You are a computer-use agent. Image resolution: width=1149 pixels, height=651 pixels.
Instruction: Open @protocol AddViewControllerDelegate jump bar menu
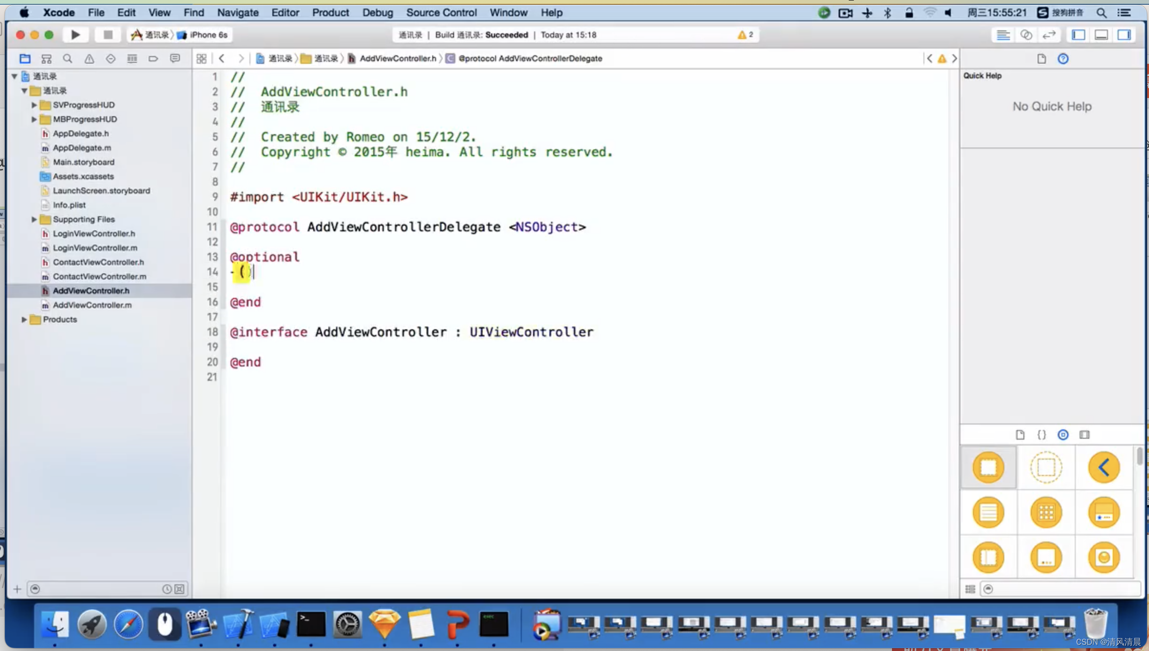pyautogui.click(x=525, y=59)
